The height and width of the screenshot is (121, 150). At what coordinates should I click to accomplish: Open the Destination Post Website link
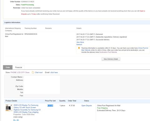click(x=108, y=52)
